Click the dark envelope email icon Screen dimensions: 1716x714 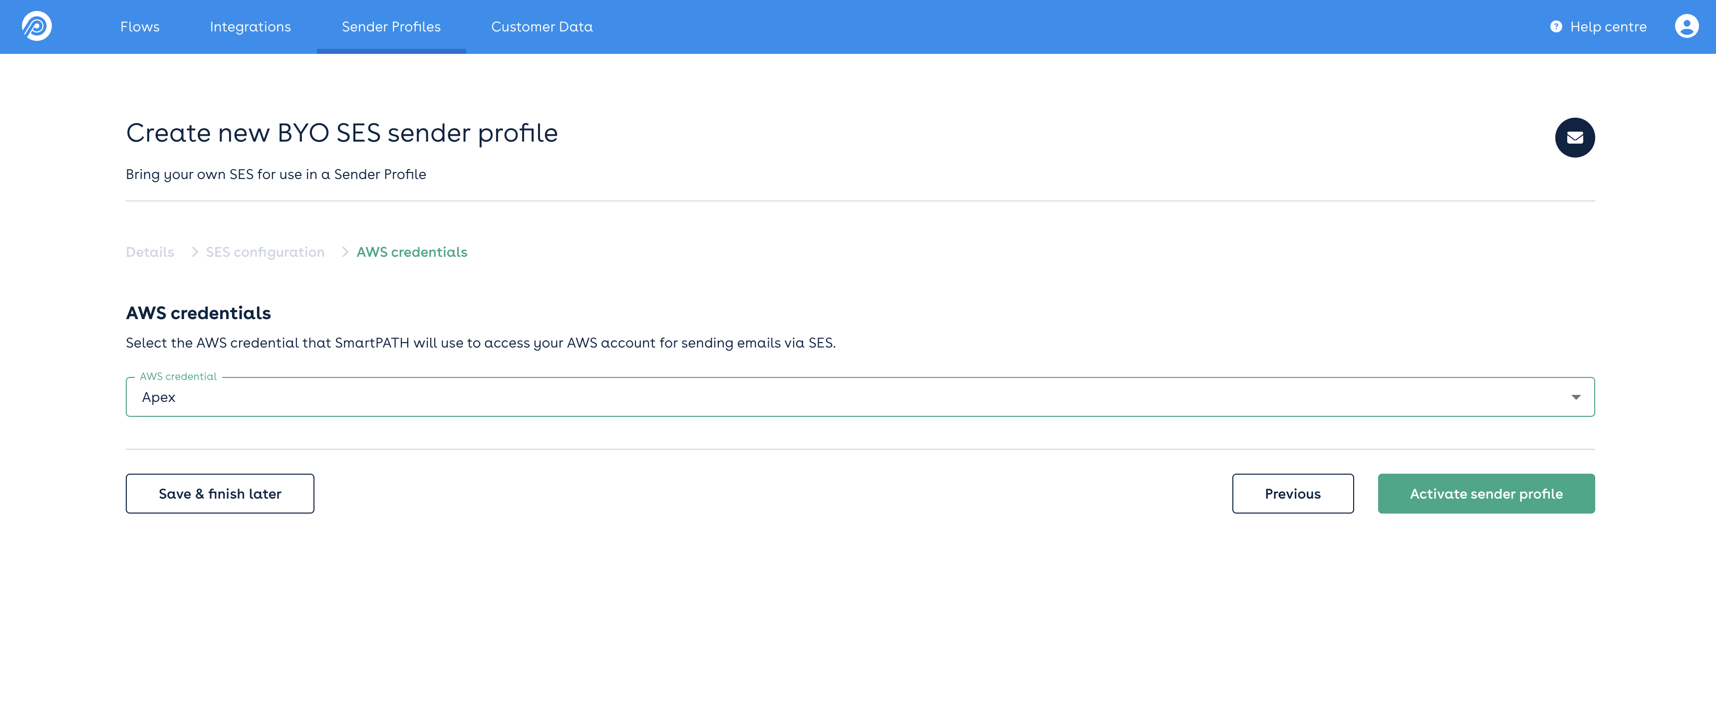[x=1574, y=138]
